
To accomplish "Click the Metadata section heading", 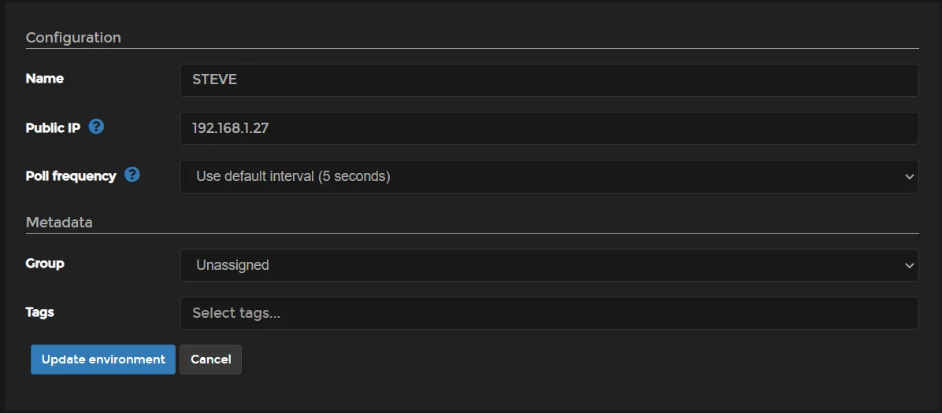I will click(59, 223).
